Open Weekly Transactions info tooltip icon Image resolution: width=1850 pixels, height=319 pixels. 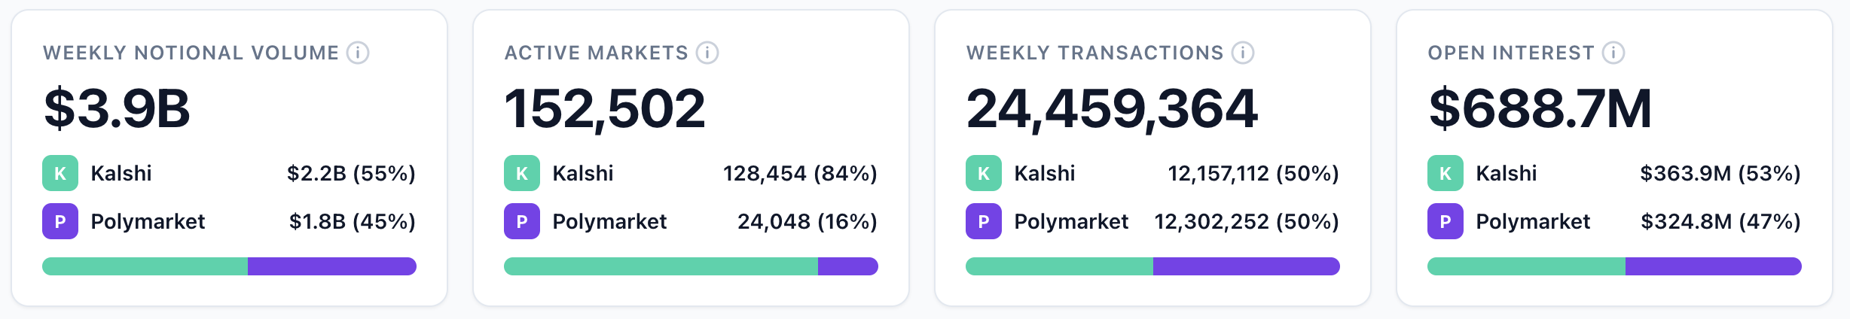1243,53
